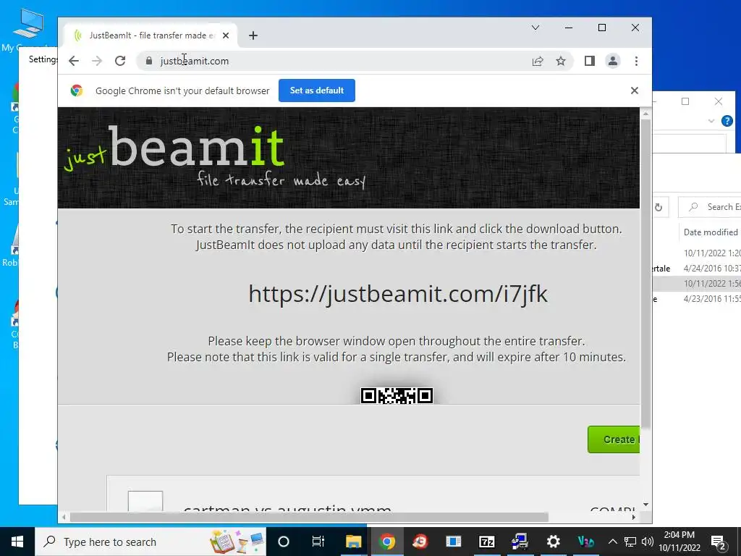Open a new Chrome tab
Viewport: 741px width, 556px height.
pyautogui.click(x=253, y=35)
